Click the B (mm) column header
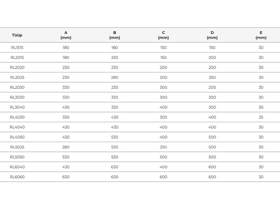Viewport: 280px width, 210px height. coord(114,35)
